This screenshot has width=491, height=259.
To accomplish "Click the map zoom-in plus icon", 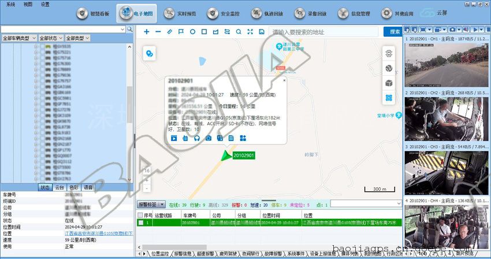I will [147, 31].
